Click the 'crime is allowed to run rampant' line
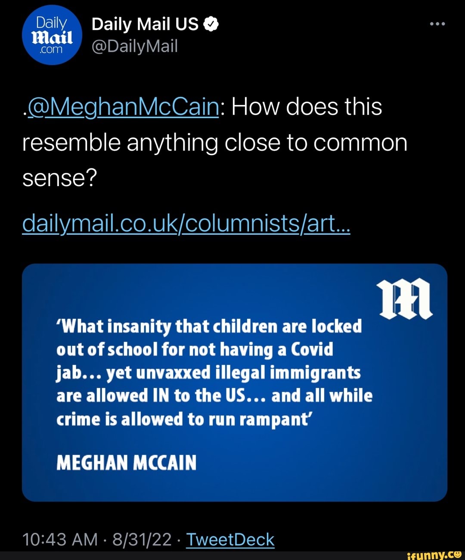465x560 pixels. tap(183, 419)
